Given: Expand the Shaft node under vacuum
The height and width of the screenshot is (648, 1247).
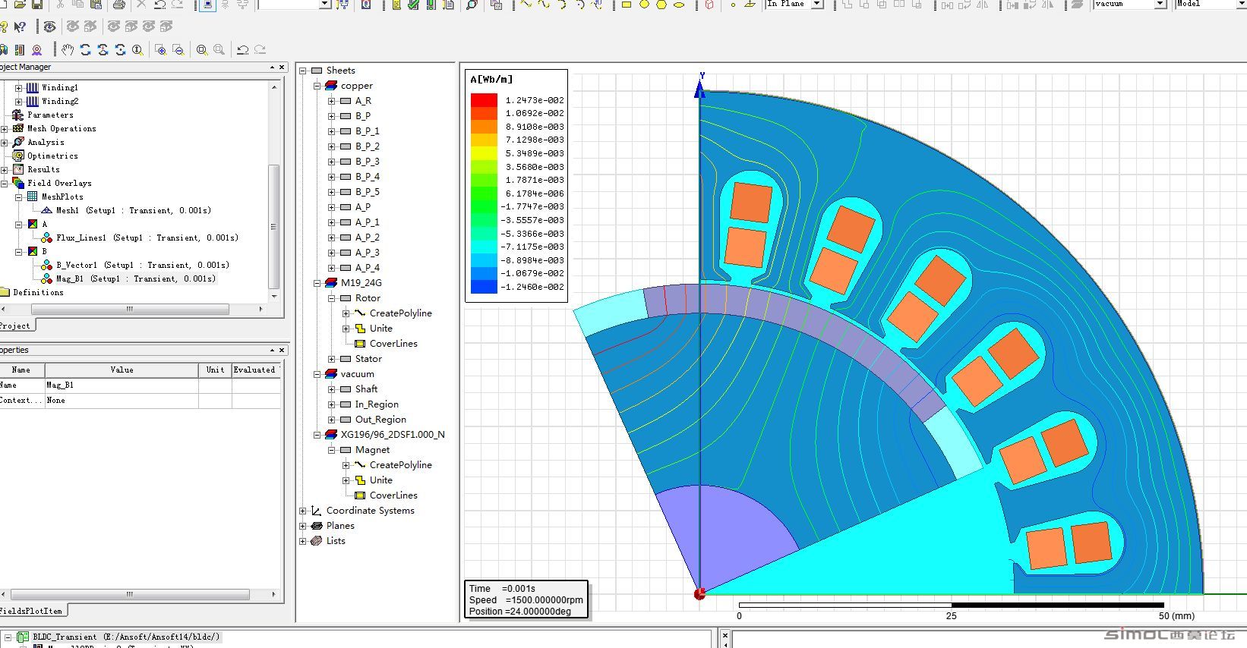Looking at the screenshot, I should coord(332,389).
